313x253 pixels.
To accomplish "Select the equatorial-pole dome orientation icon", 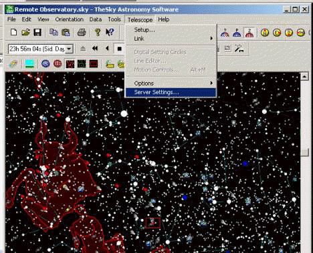I will tap(225, 33).
